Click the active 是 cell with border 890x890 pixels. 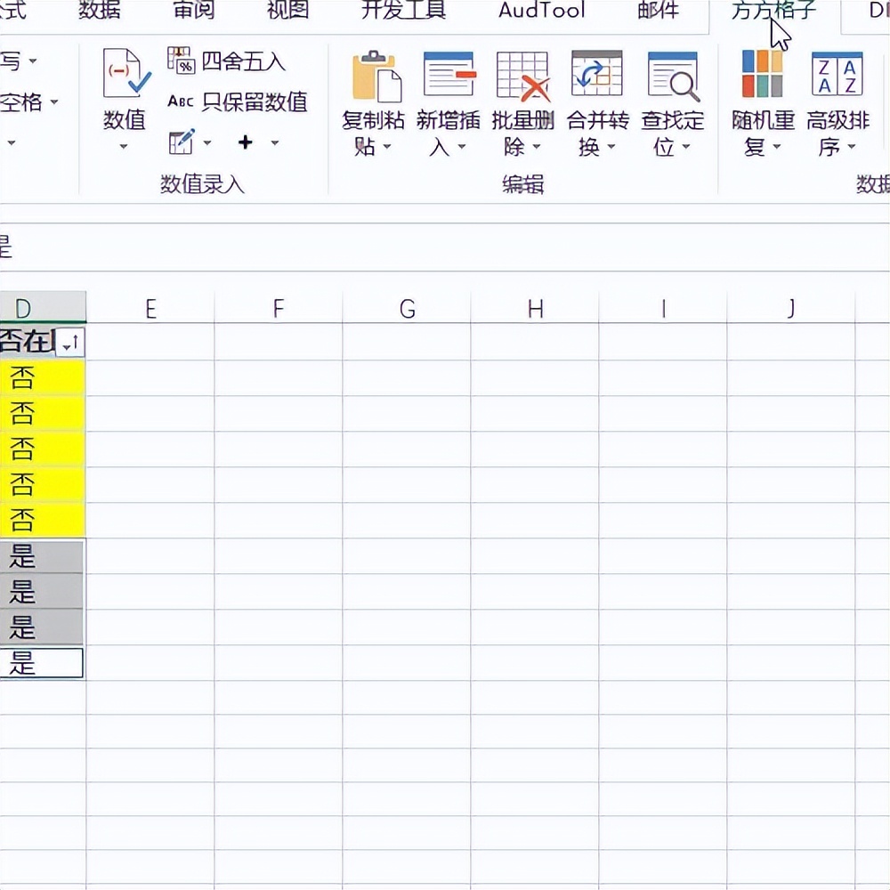coord(42,663)
